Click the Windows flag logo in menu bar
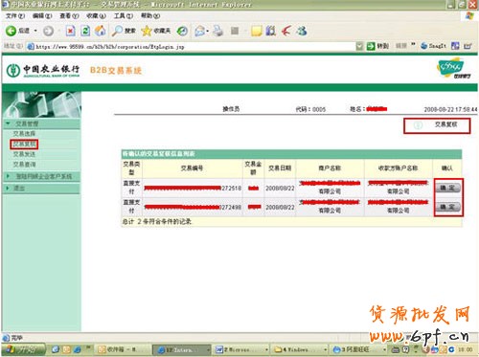The image size is (479, 357). pos(469,15)
